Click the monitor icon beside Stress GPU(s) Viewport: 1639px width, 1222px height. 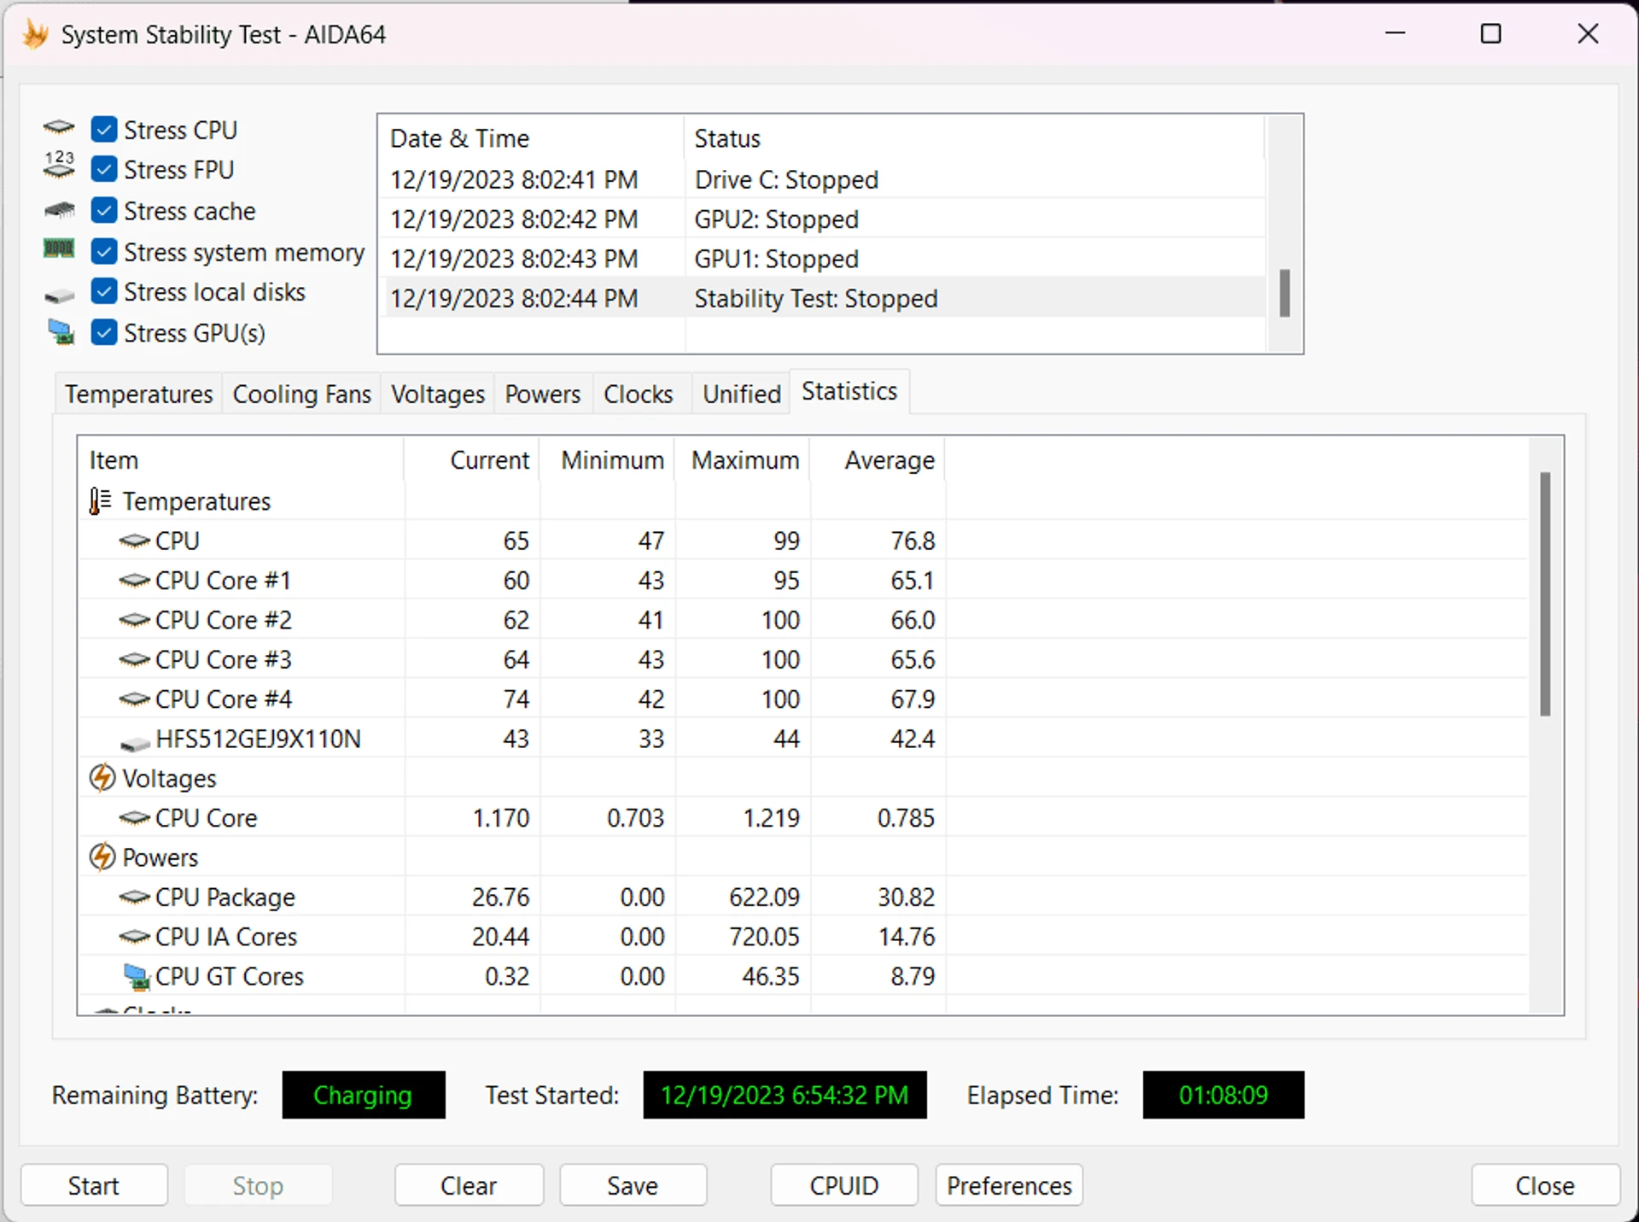[61, 332]
